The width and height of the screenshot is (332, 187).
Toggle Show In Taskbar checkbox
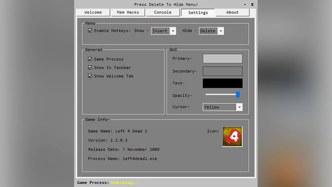point(90,67)
